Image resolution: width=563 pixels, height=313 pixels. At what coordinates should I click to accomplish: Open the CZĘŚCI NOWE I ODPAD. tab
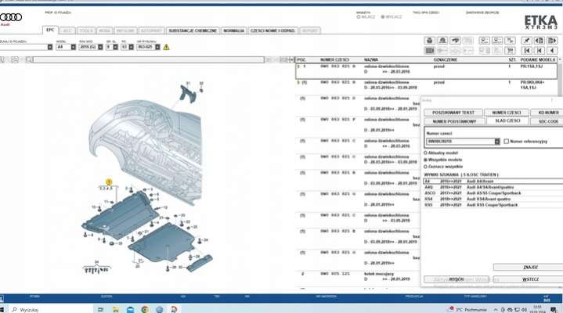tap(272, 31)
